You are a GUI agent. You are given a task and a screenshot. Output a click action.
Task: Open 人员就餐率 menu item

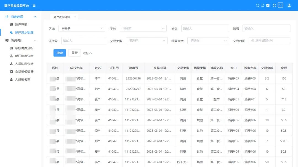click(x=23, y=79)
